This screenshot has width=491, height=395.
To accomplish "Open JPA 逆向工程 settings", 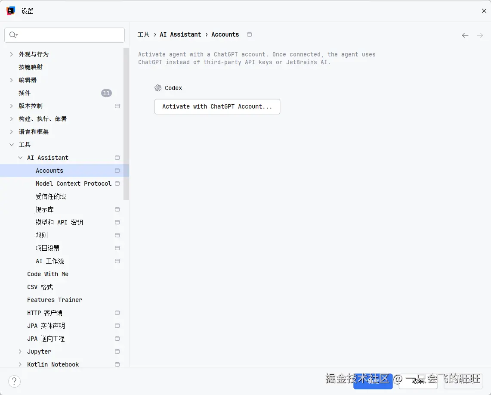I will click(46, 339).
